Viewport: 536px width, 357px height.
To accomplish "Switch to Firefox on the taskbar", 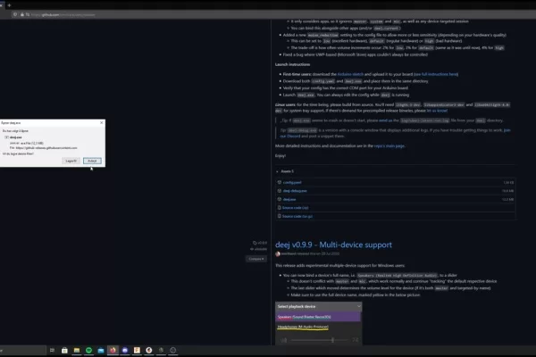I will [x=113, y=350].
